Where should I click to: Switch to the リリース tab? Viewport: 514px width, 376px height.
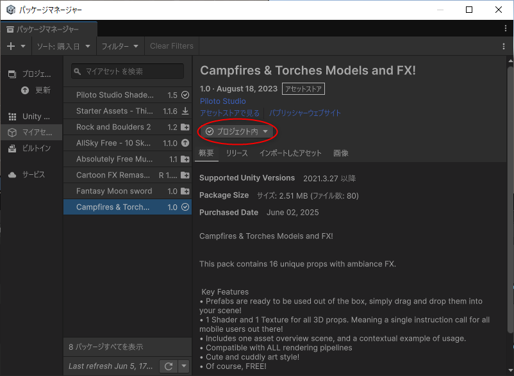pos(237,153)
